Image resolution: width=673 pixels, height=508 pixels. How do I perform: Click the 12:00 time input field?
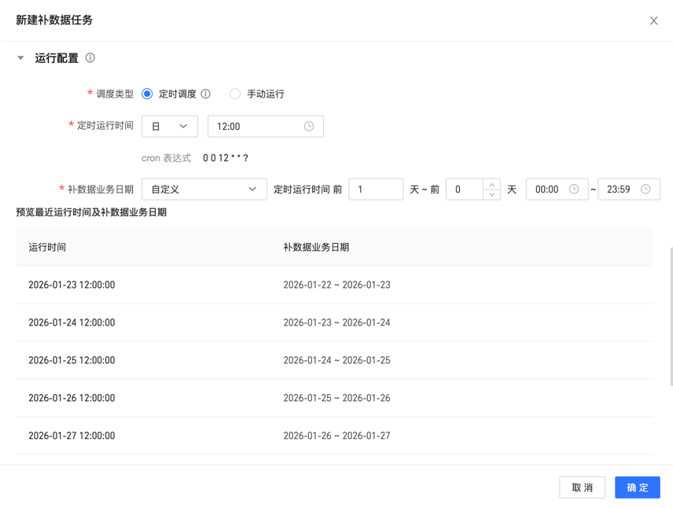click(265, 127)
